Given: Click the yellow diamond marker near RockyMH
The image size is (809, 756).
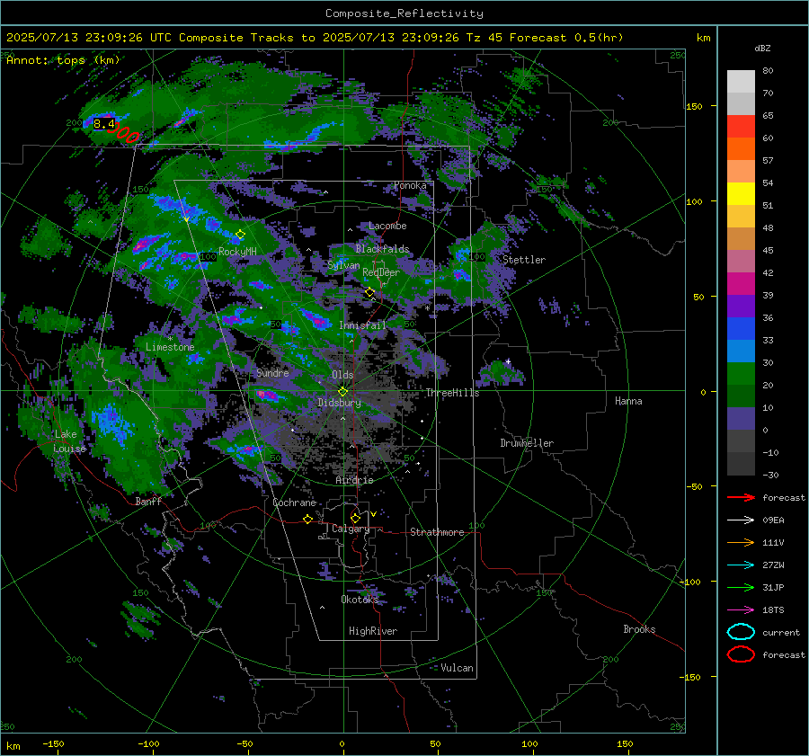Looking at the screenshot, I should (x=240, y=235).
